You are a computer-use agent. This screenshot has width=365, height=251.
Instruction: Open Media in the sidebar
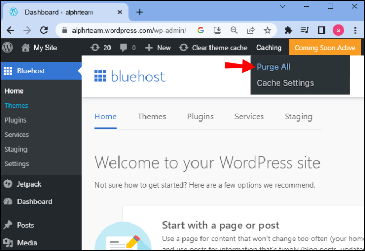pyautogui.click(x=27, y=243)
